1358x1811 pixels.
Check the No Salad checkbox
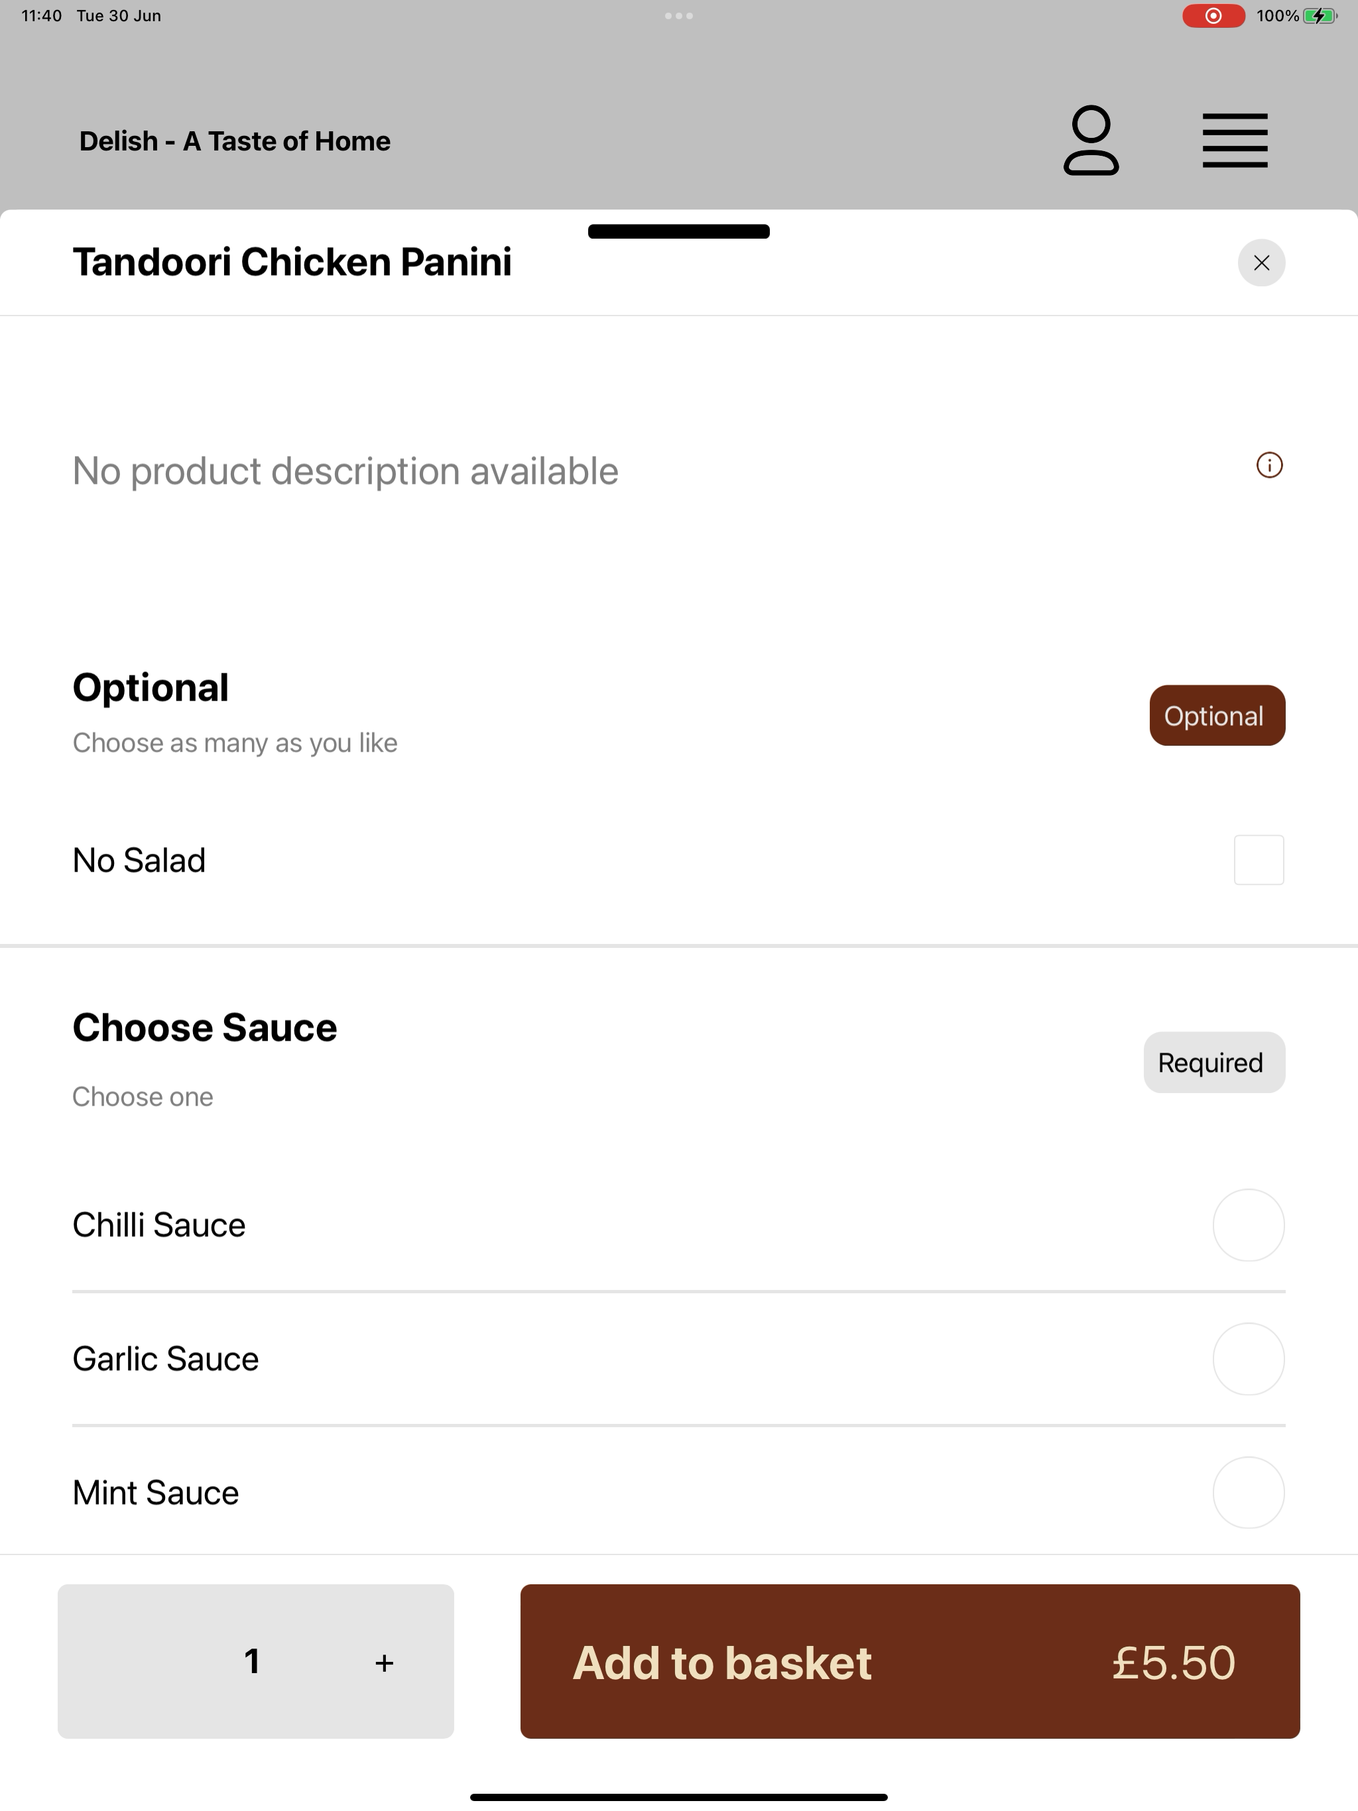(x=1259, y=860)
